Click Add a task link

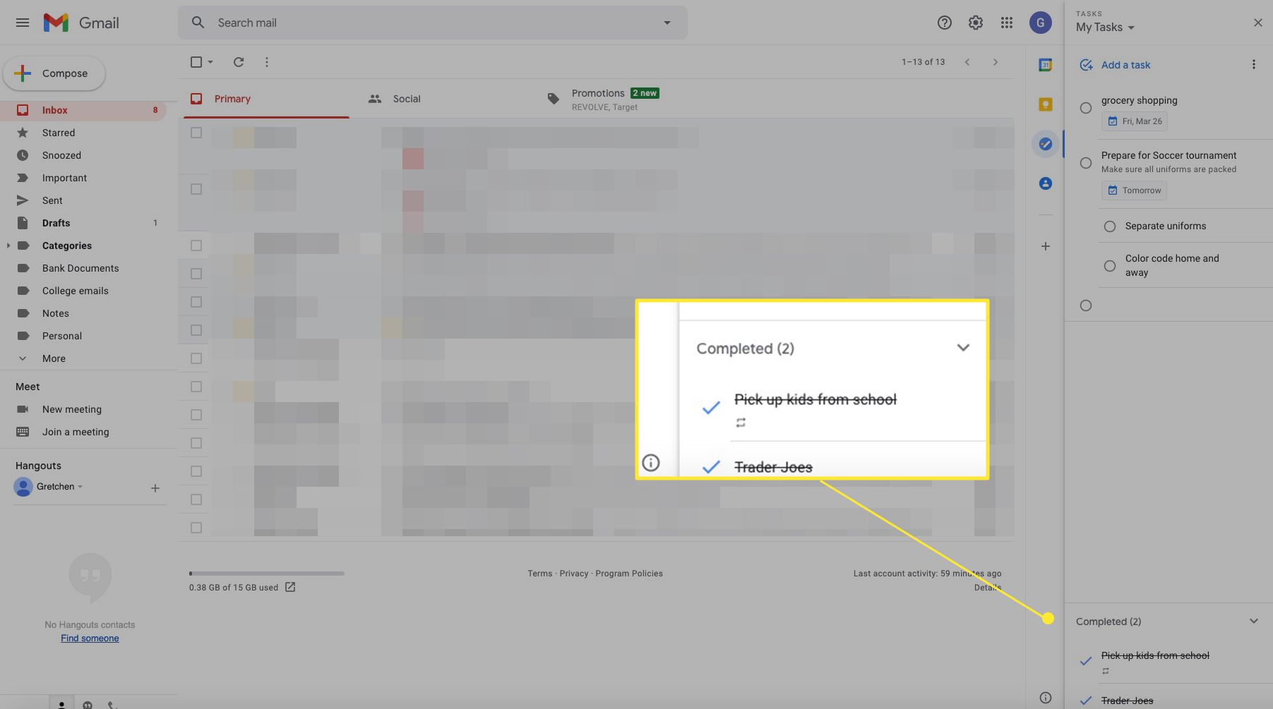tap(1125, 65)
